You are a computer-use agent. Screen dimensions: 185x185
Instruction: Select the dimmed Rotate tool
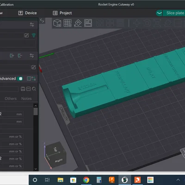pos(147,23)
